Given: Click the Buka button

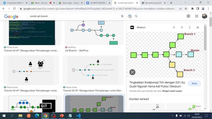Looking at the screenshot, I should coord(194,83).
